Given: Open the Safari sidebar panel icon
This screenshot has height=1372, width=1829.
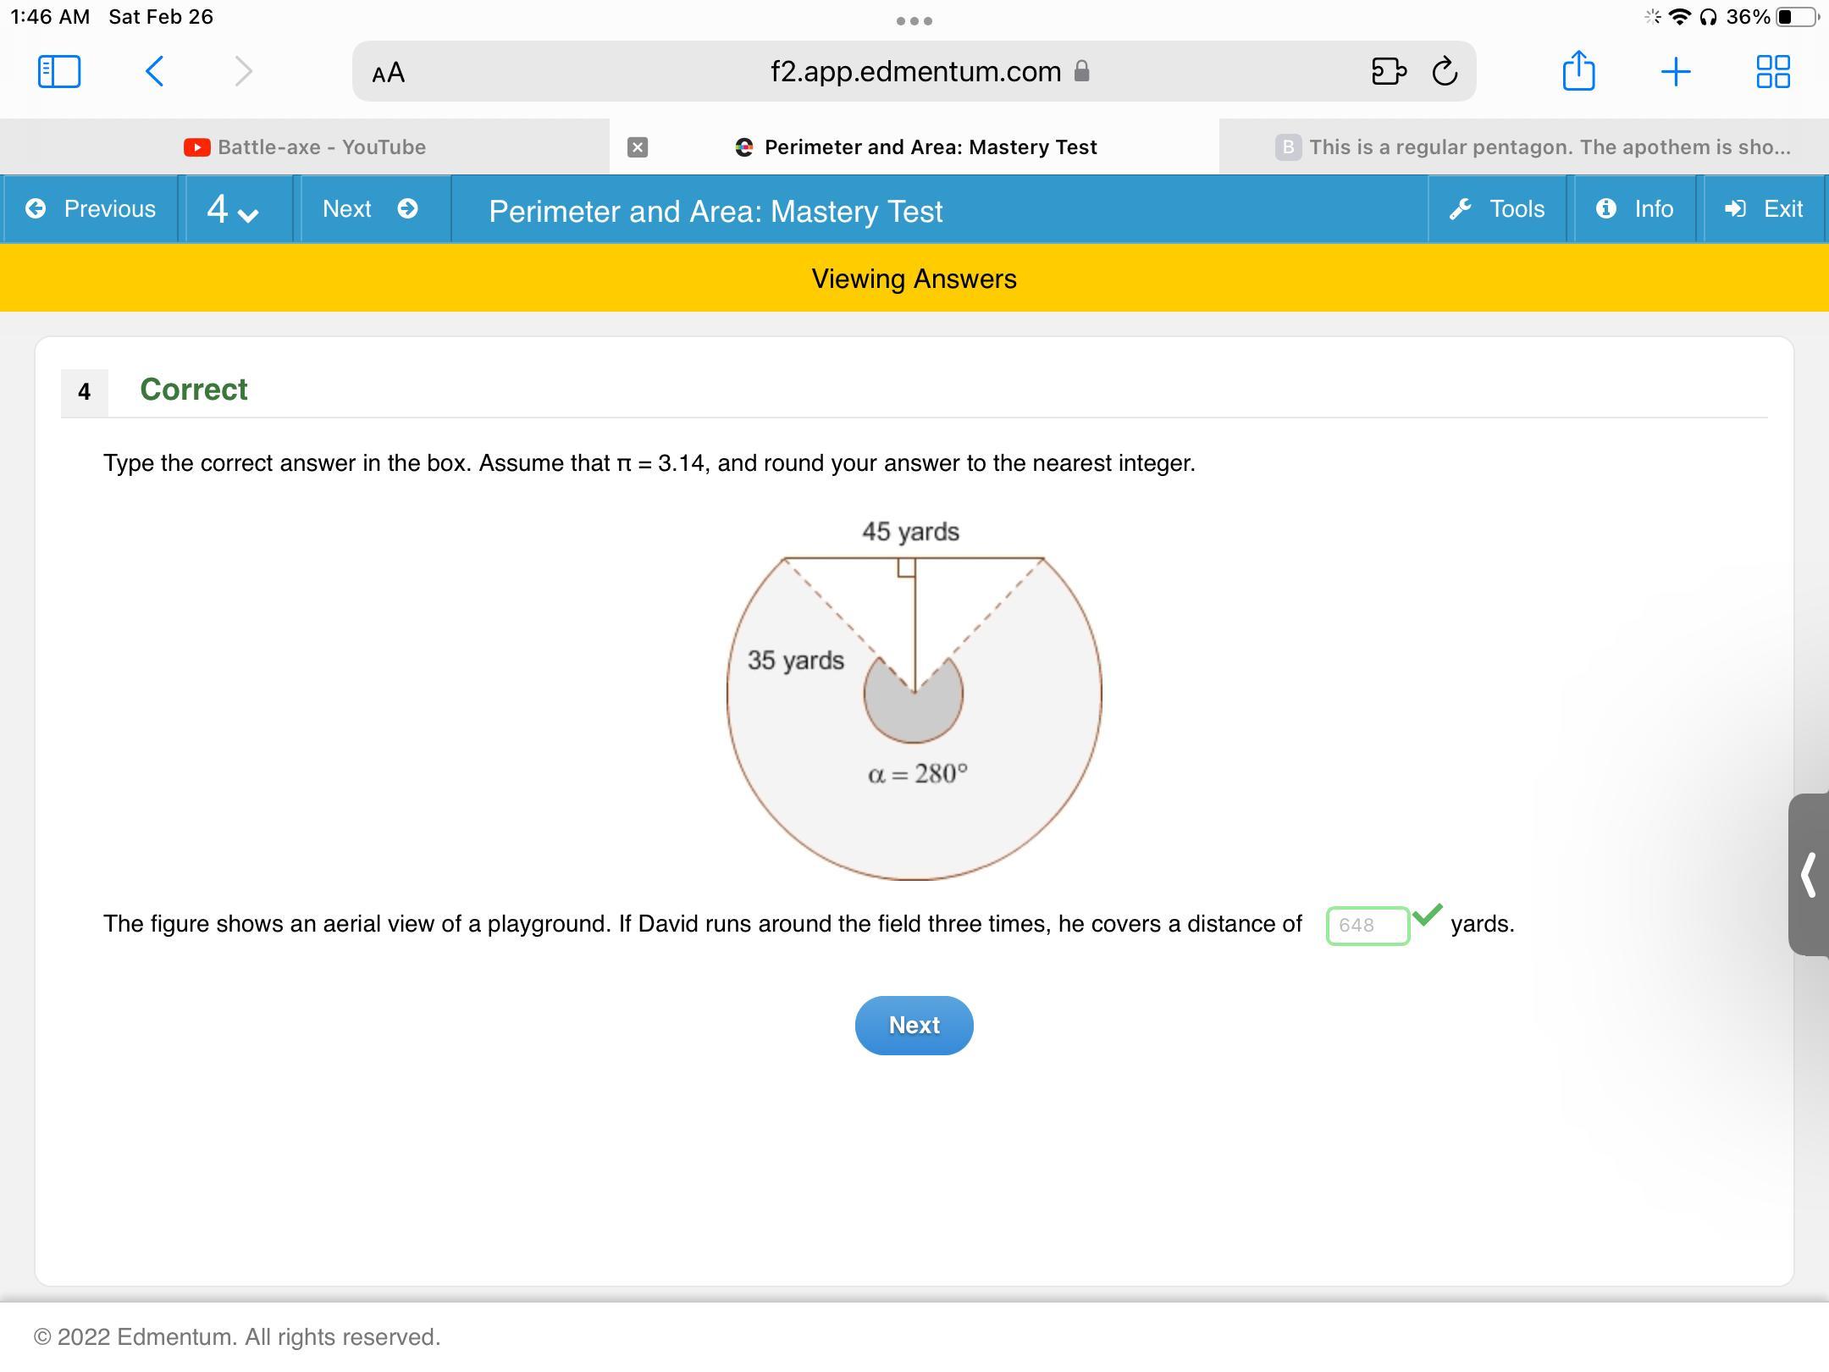Looking at the screenshot, I should (59, 71).
